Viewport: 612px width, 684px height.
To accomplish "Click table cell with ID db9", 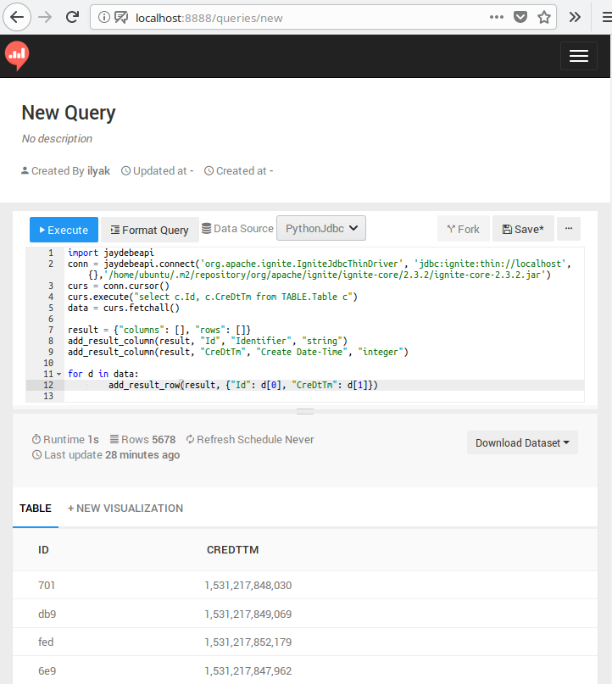I will (47, 614).
